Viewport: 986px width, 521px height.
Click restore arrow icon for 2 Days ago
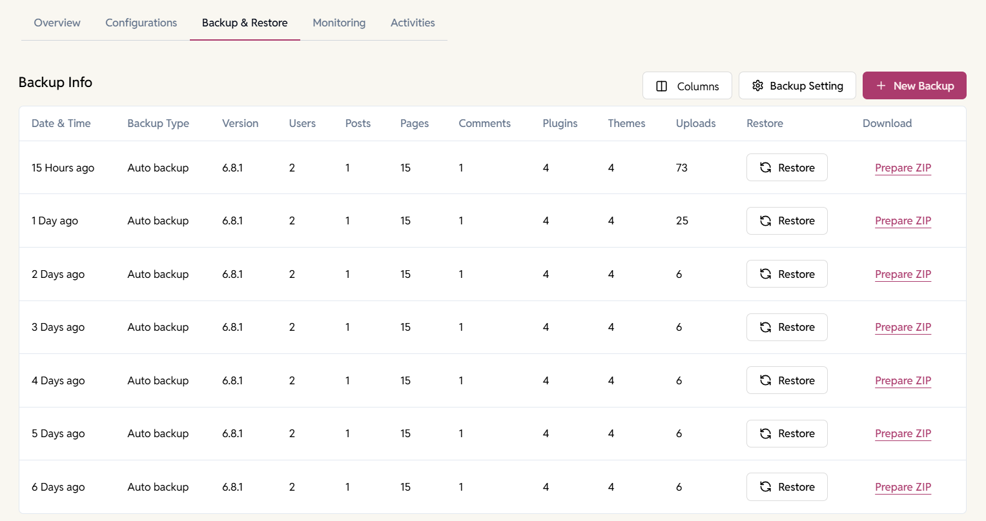point(765,274)
